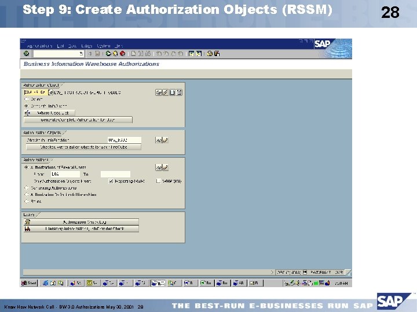Click the green Back arrow toolbar icon
This screenshot has height=312, width=417.
[108, 54]
